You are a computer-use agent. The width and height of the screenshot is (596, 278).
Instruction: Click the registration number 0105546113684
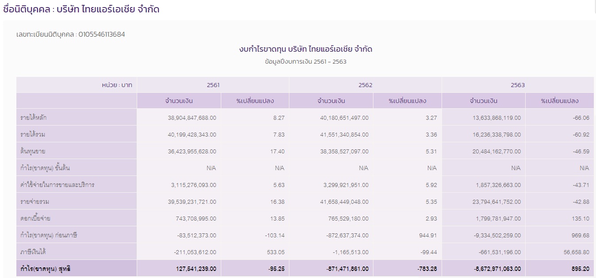(101, 34)
